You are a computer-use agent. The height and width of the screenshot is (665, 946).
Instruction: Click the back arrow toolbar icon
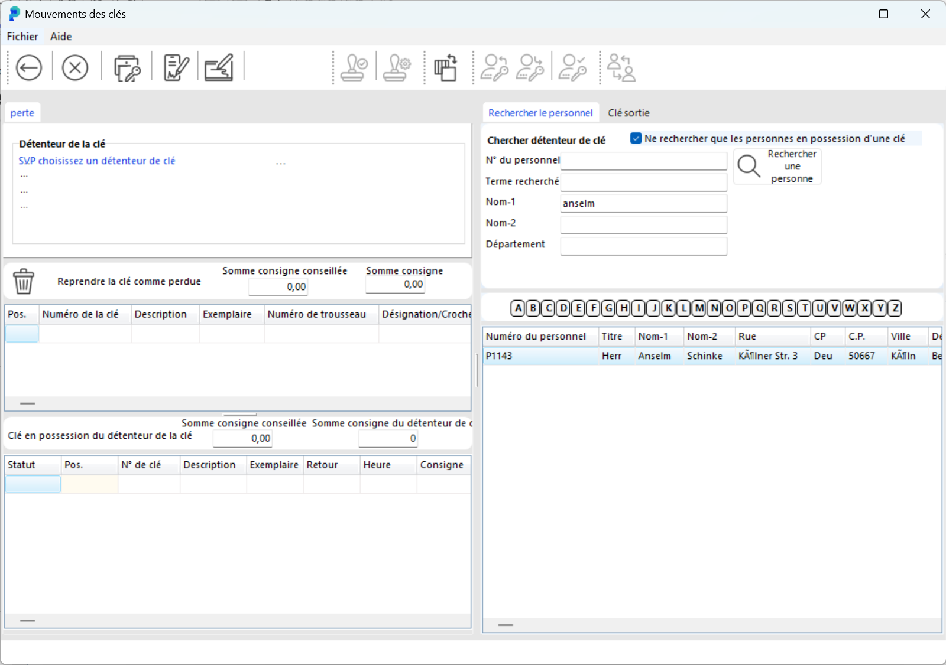[28, 68]
